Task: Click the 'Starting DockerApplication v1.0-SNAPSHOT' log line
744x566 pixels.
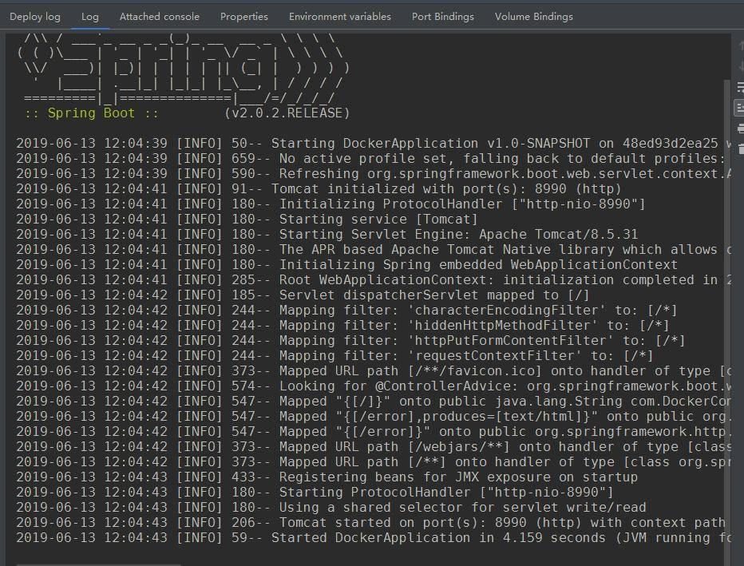Action: point(374,143)
